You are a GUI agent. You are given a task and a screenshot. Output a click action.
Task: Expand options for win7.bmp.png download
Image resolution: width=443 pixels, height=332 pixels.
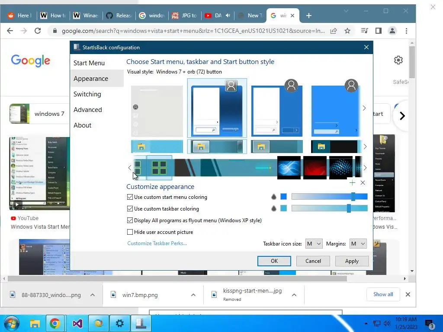coord(193,295)
